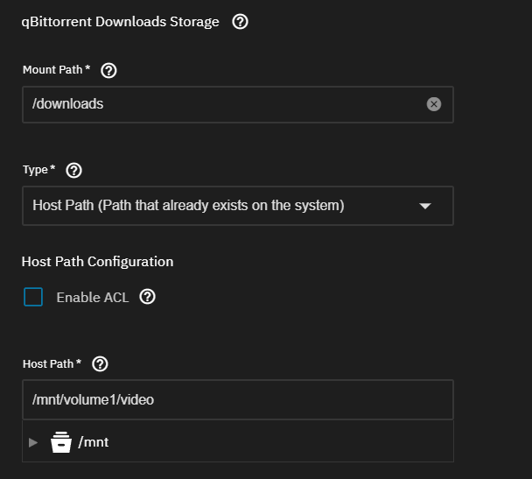Viewport: 532px width, 479px height.
Task: Open help for qBittorrent Downloads Storage
Action: (x=240, y=22)
